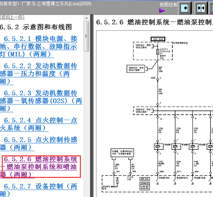Viewport: 213px width, 197px height.
Task: Click the collapse-inward arrows view control icon
Action: (201, 8)
